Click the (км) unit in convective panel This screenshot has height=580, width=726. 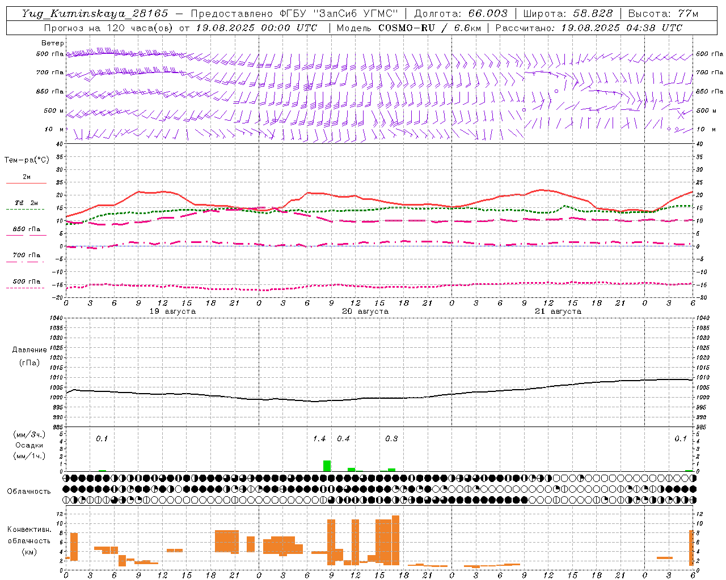[x=29, y=552]
